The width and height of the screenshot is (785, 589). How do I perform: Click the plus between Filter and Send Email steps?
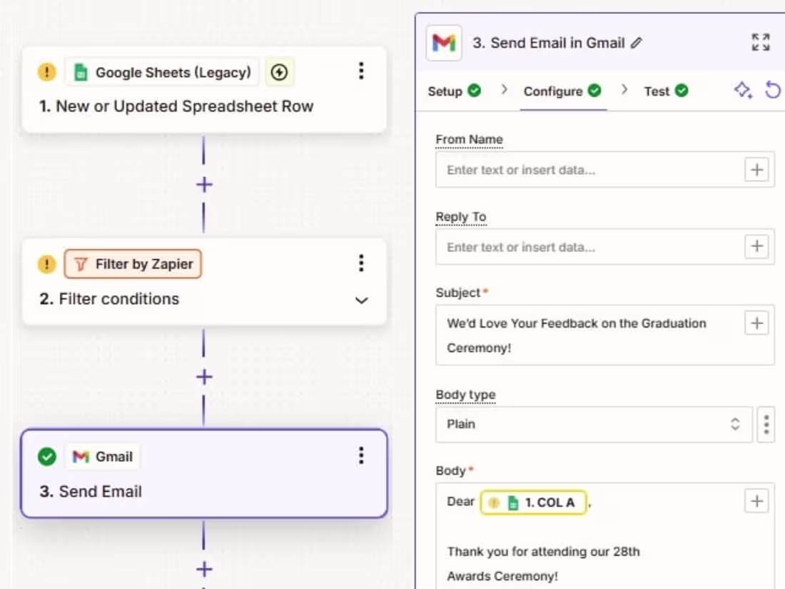click(x=204, y=376)
